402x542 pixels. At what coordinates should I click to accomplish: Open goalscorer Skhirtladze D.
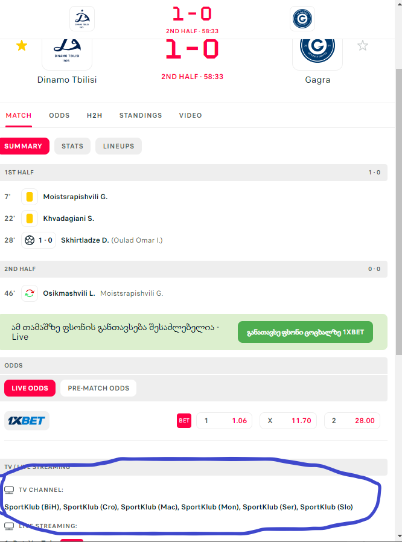(x=85, y=240)
